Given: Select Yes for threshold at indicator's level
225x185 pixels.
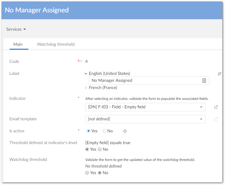Looking at the screenshot, I should 87,149.
